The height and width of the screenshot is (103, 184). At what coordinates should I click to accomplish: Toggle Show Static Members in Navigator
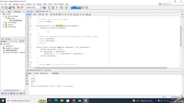pyautogui.click(x=8, y=94)
